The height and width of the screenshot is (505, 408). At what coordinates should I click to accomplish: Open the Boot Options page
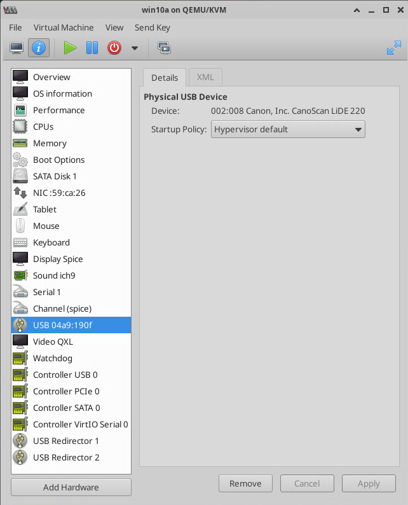58,160
